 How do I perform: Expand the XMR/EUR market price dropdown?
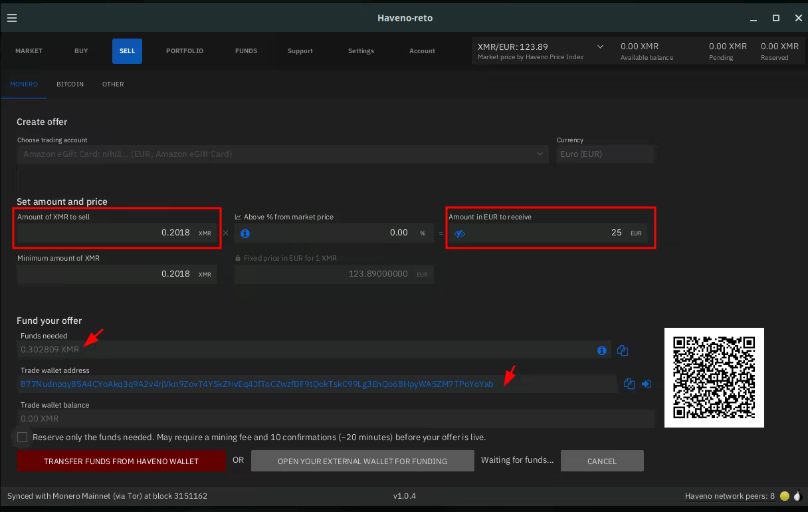point(600,47)
